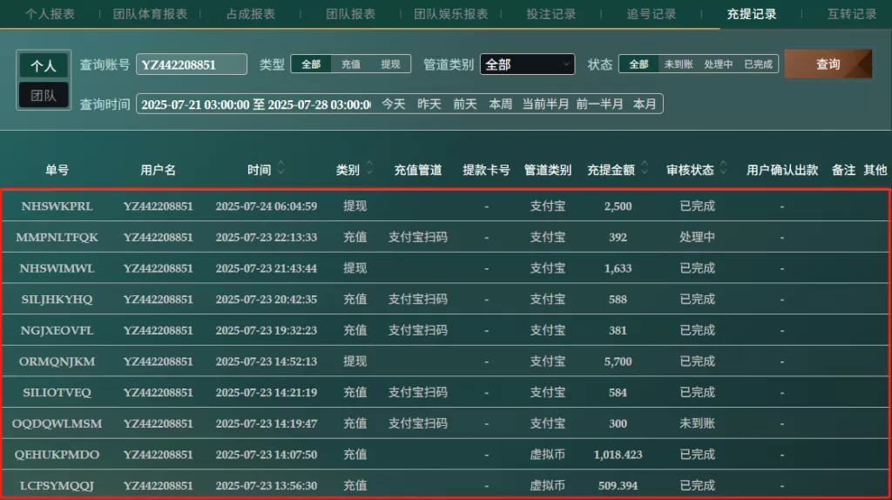
Task: Click the 充值管道 column header
Action: coord(418,170)
